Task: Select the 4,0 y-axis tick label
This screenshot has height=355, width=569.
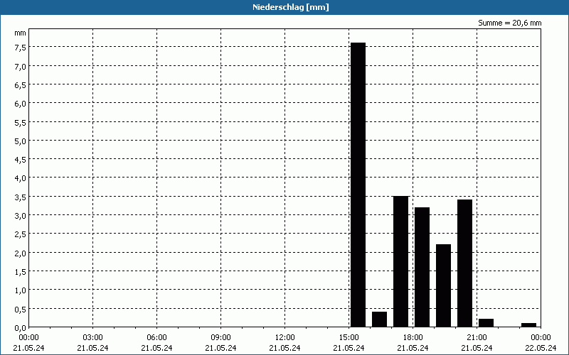Action: pyautogui.click(x=20, y=179)
